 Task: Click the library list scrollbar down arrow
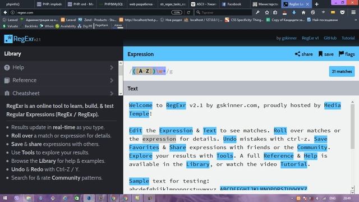[121, 93]
